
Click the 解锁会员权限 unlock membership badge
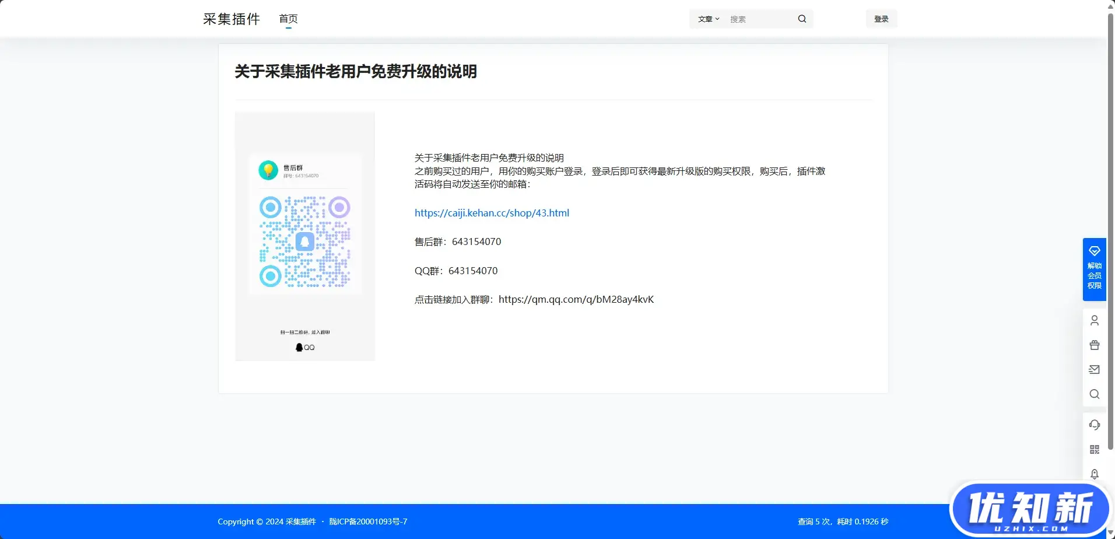[1095, 268]
